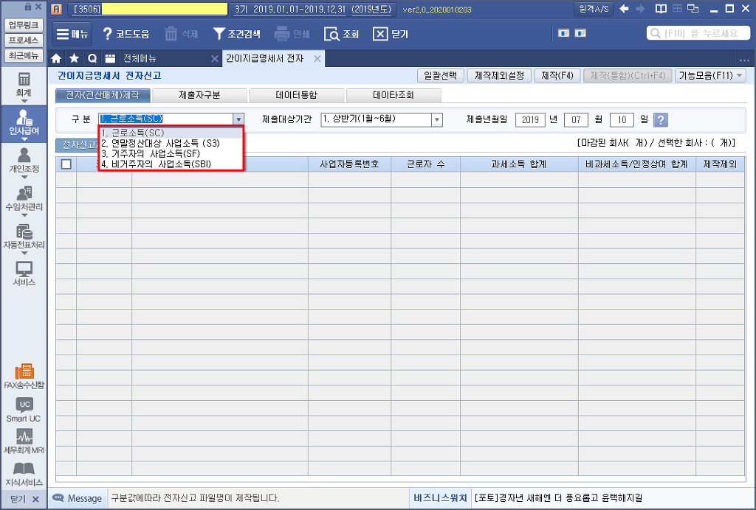Click the 제출년월일 year input field
756x510 pixels.
coord(529,120)
